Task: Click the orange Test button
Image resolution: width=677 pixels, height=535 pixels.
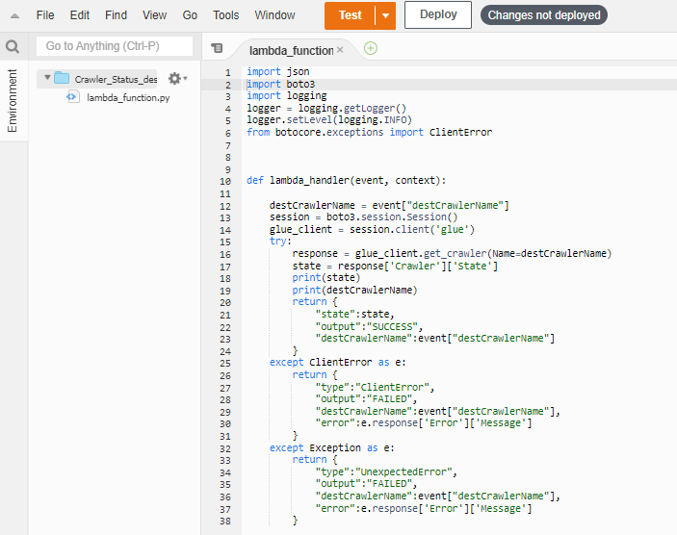Action: point(350,15)
